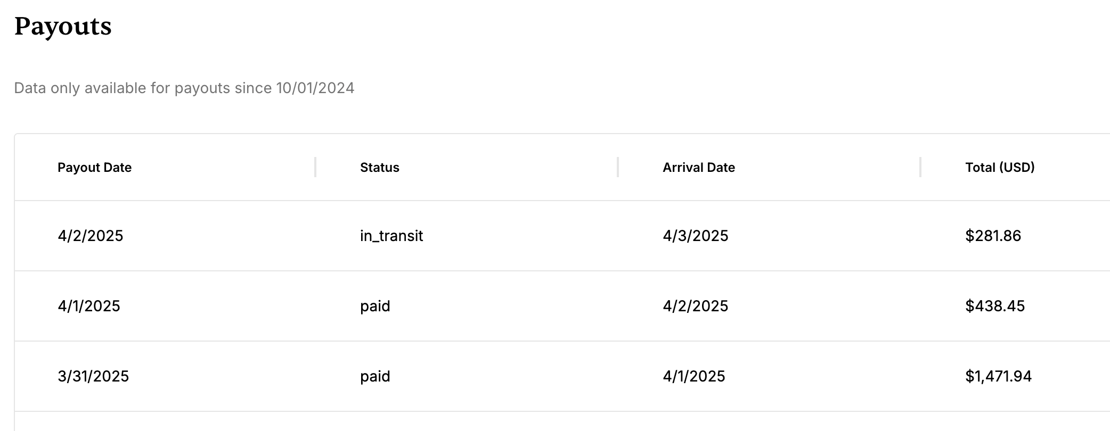Click the 4/1/2025 arrival date cell
This screenshot has width=1110, height=431.
[x=693, y=376]
